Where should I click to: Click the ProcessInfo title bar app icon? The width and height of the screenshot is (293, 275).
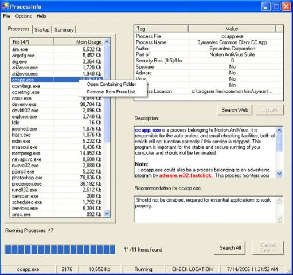pos(5,6)
